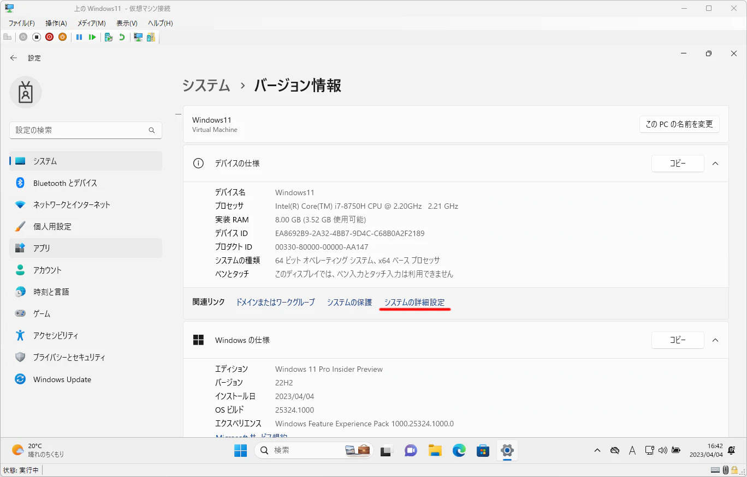747x477 pixels.
Task: Open the ヘルプ(H) menu
Action: pos(161,23)
